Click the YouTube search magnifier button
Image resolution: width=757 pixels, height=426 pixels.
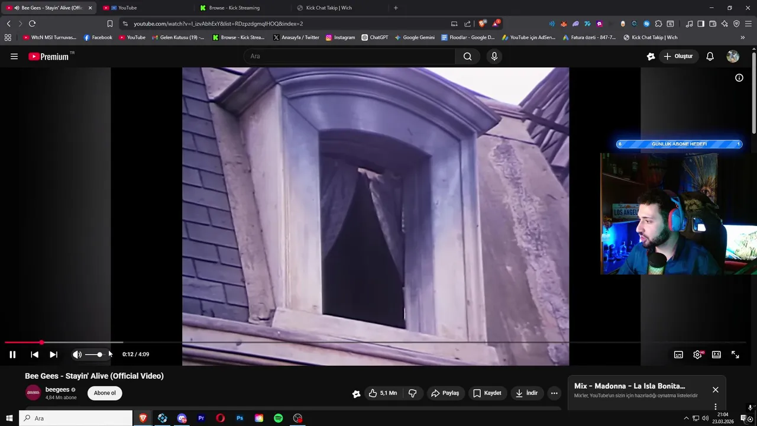click(468, 56)
